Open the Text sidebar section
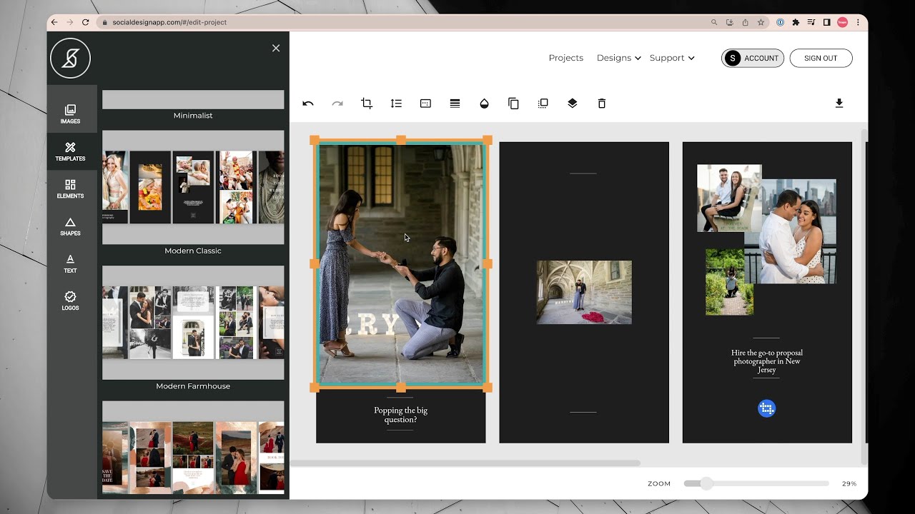This screenshot has height=514, width=915. [70, 263]
